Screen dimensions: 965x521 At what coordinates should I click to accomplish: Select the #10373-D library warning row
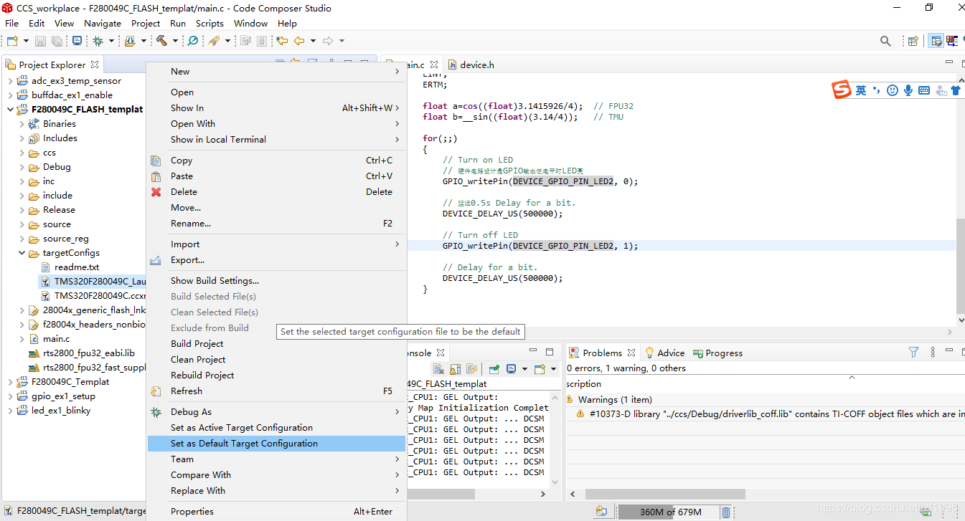pos(766,414)
